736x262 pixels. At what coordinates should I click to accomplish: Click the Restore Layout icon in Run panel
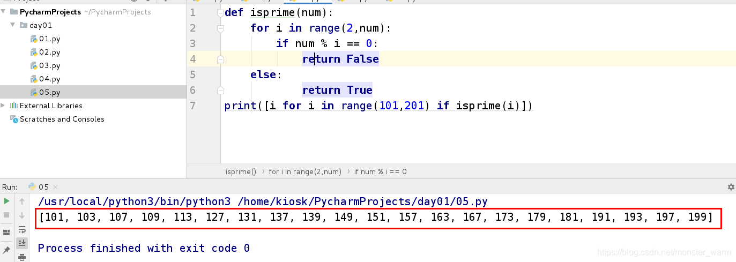(6, 233)
